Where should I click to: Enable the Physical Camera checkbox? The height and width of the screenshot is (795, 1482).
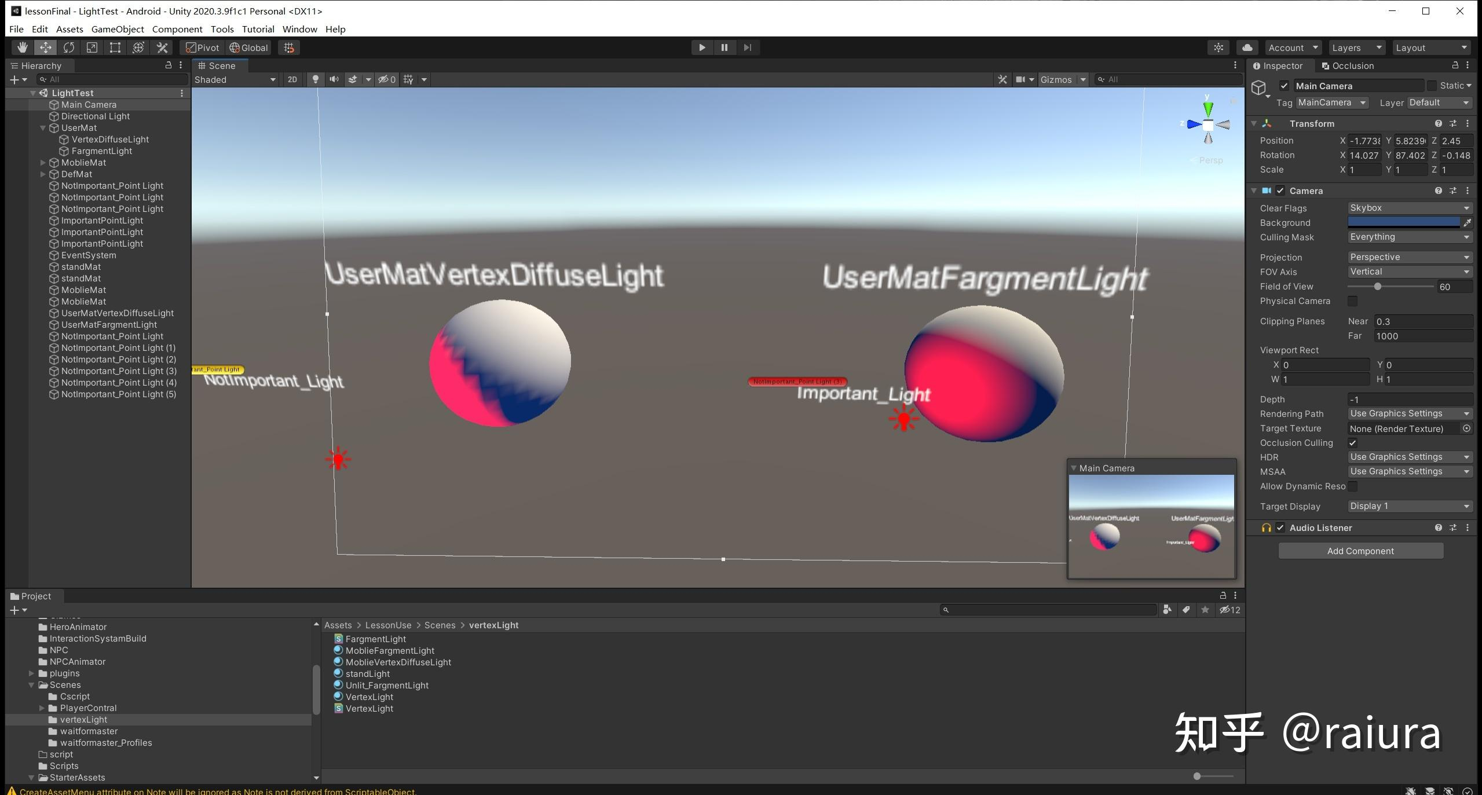[1353, 301]
